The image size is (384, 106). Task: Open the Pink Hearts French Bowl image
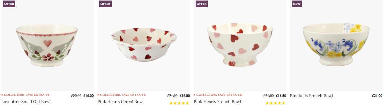point(240,45)
